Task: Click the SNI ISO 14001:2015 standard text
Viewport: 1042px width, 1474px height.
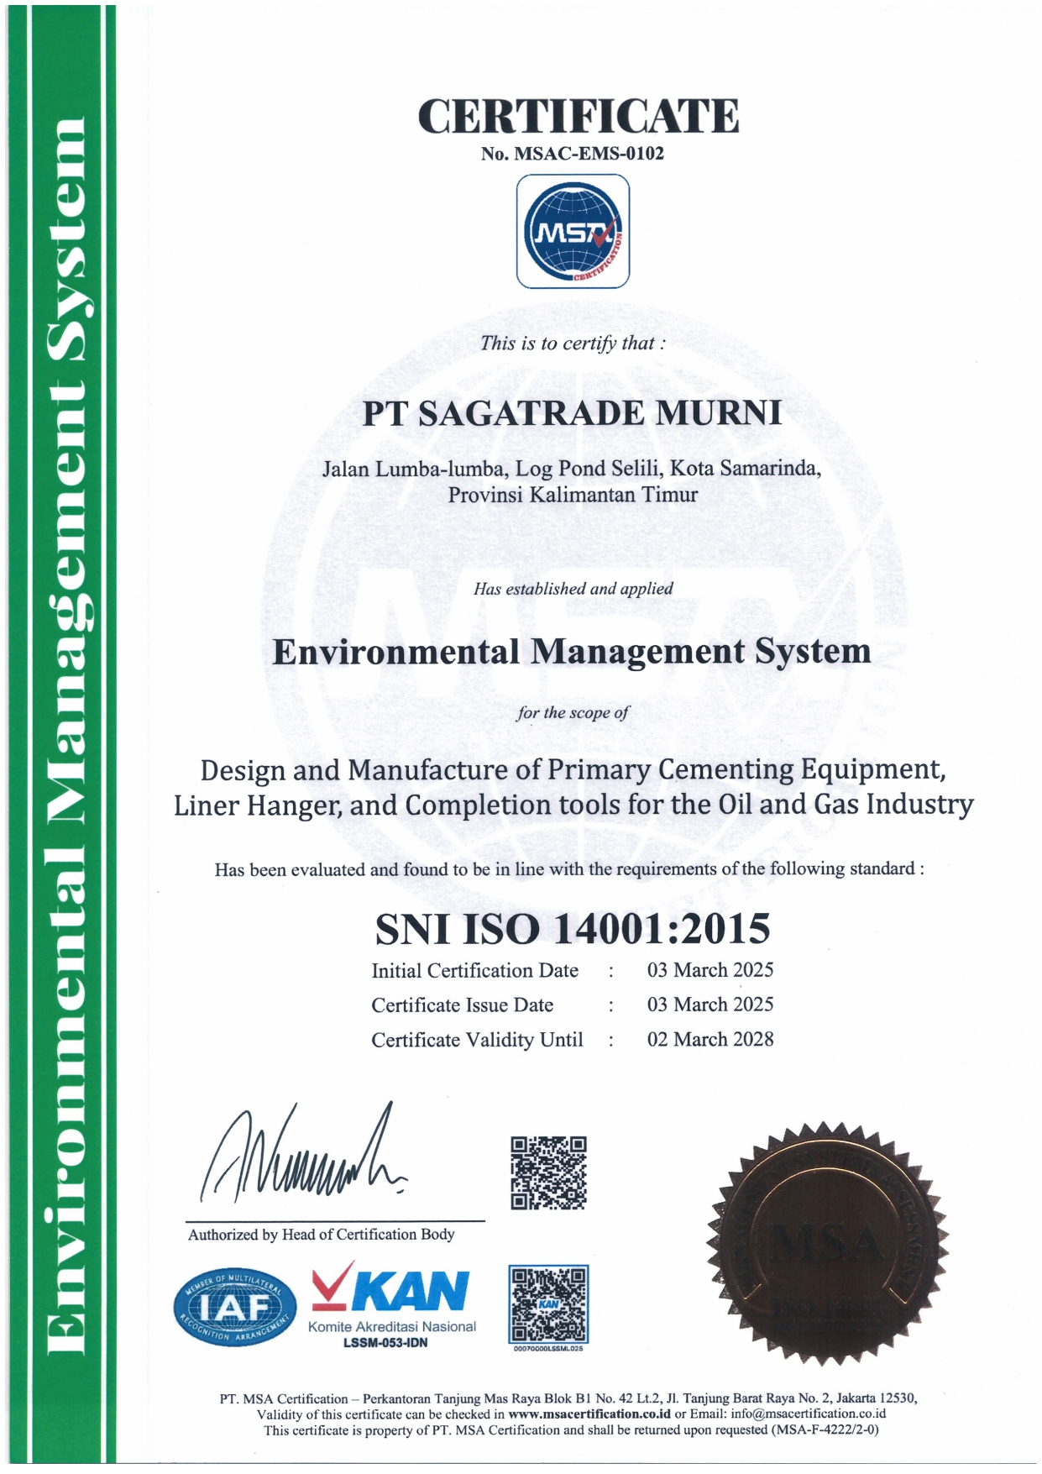Action: tap(572, 928)
